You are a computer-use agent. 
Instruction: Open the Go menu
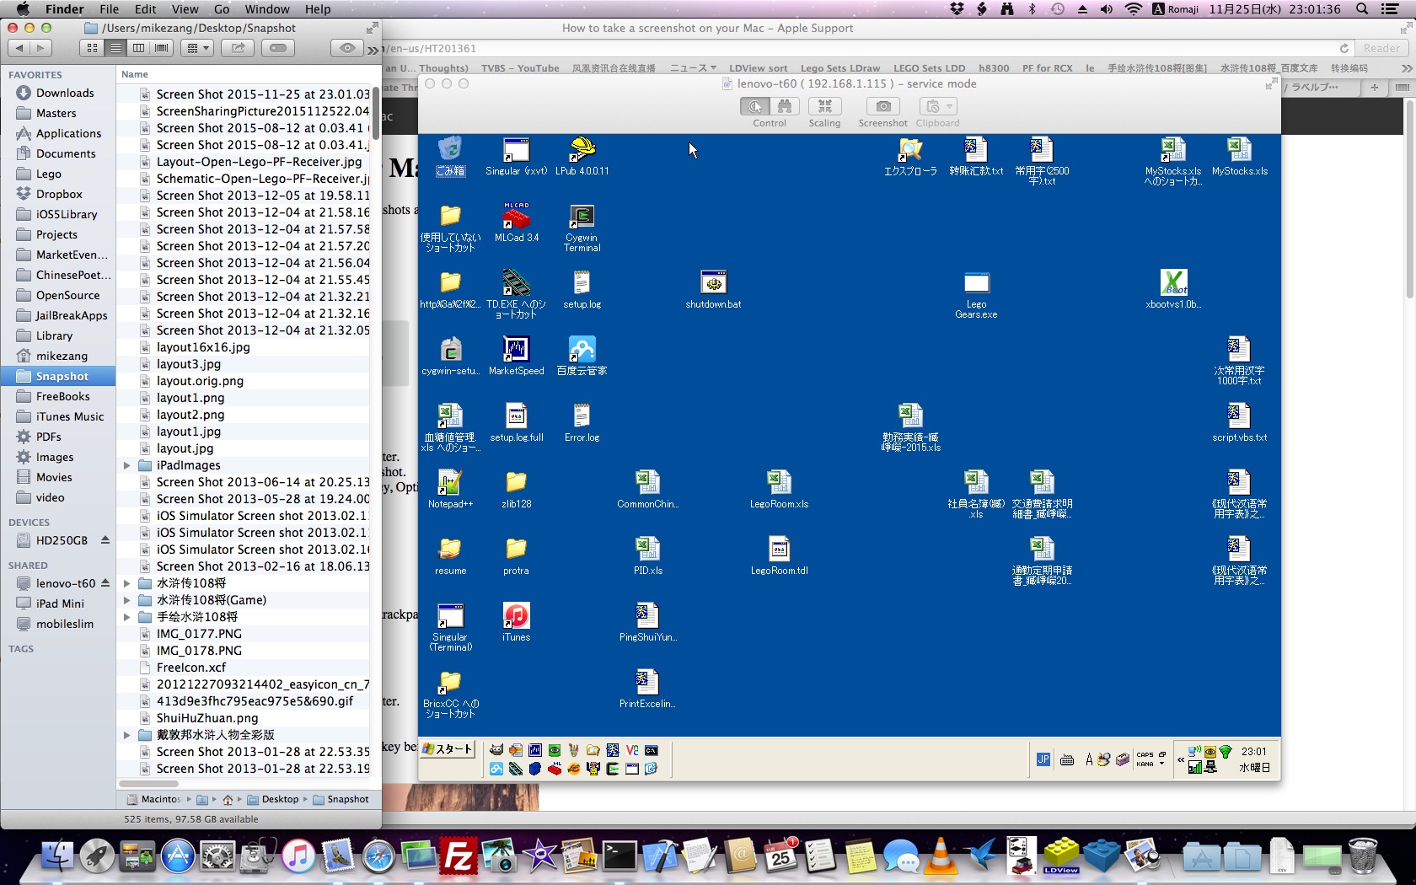point(222,9)
